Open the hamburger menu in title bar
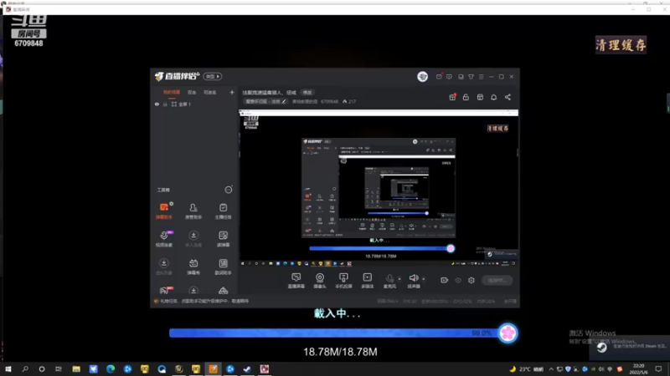 (481, 77)
